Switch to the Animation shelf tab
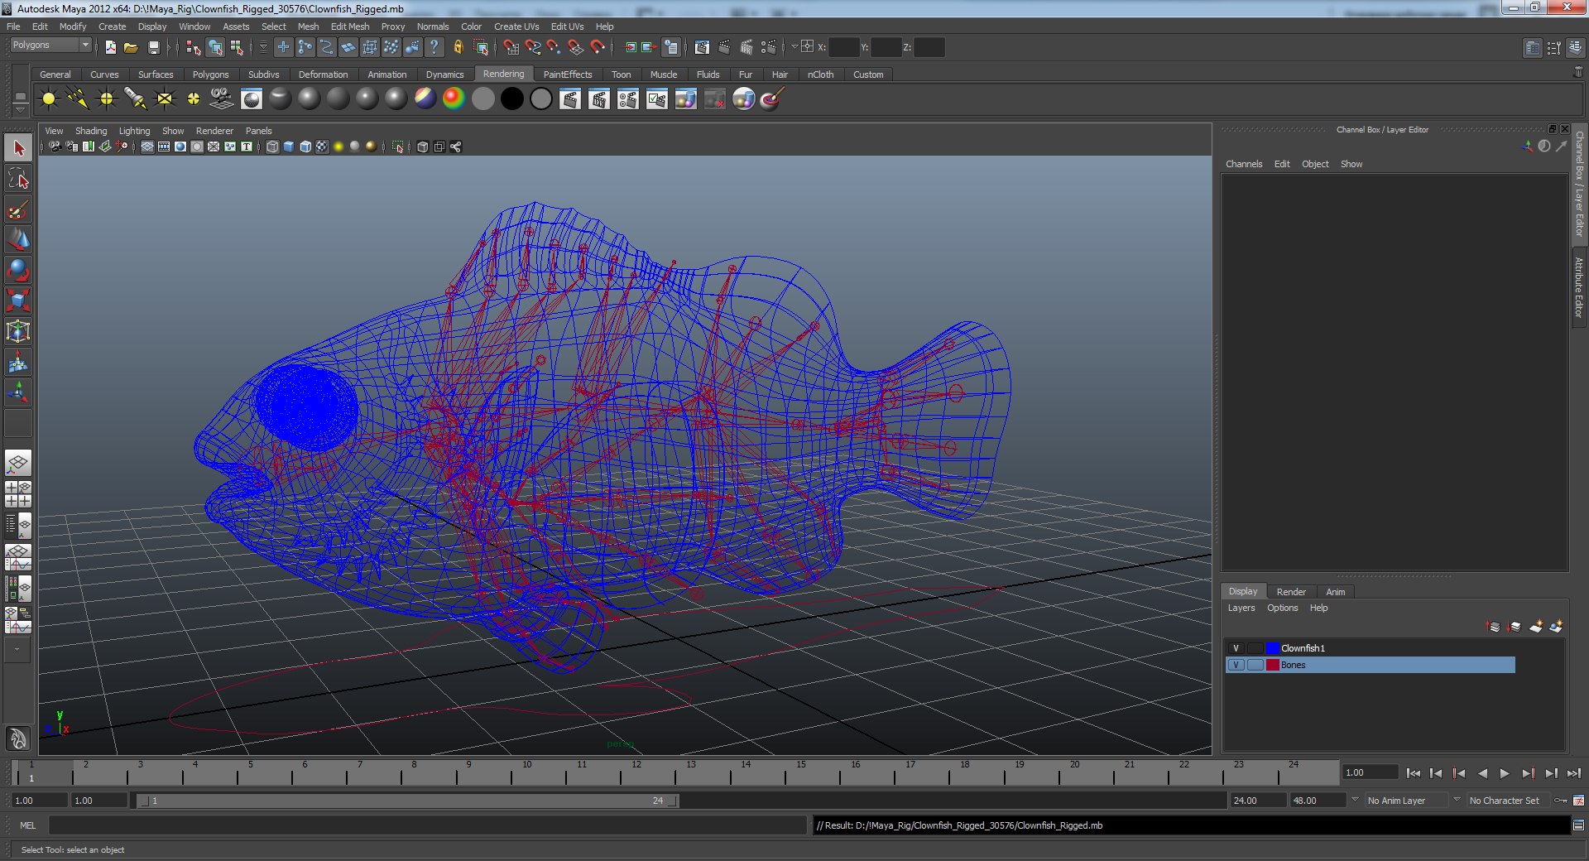 (x=386, y=75)
